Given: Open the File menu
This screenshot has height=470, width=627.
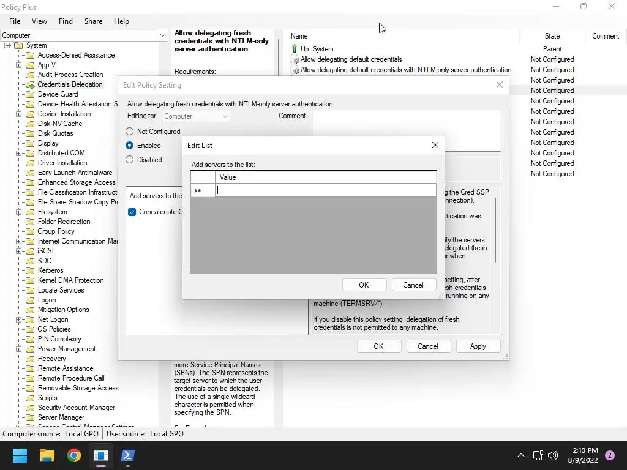Looking at the screenshot, I should tap(15, 21).
